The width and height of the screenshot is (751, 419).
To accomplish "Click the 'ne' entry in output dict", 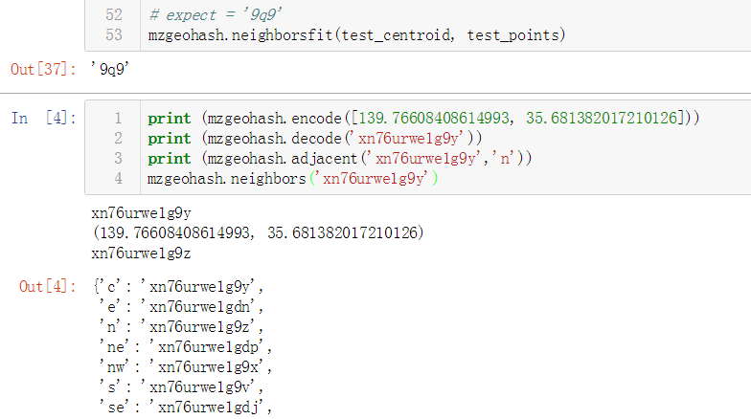I will pyautogui.click(x=186, y=346).
